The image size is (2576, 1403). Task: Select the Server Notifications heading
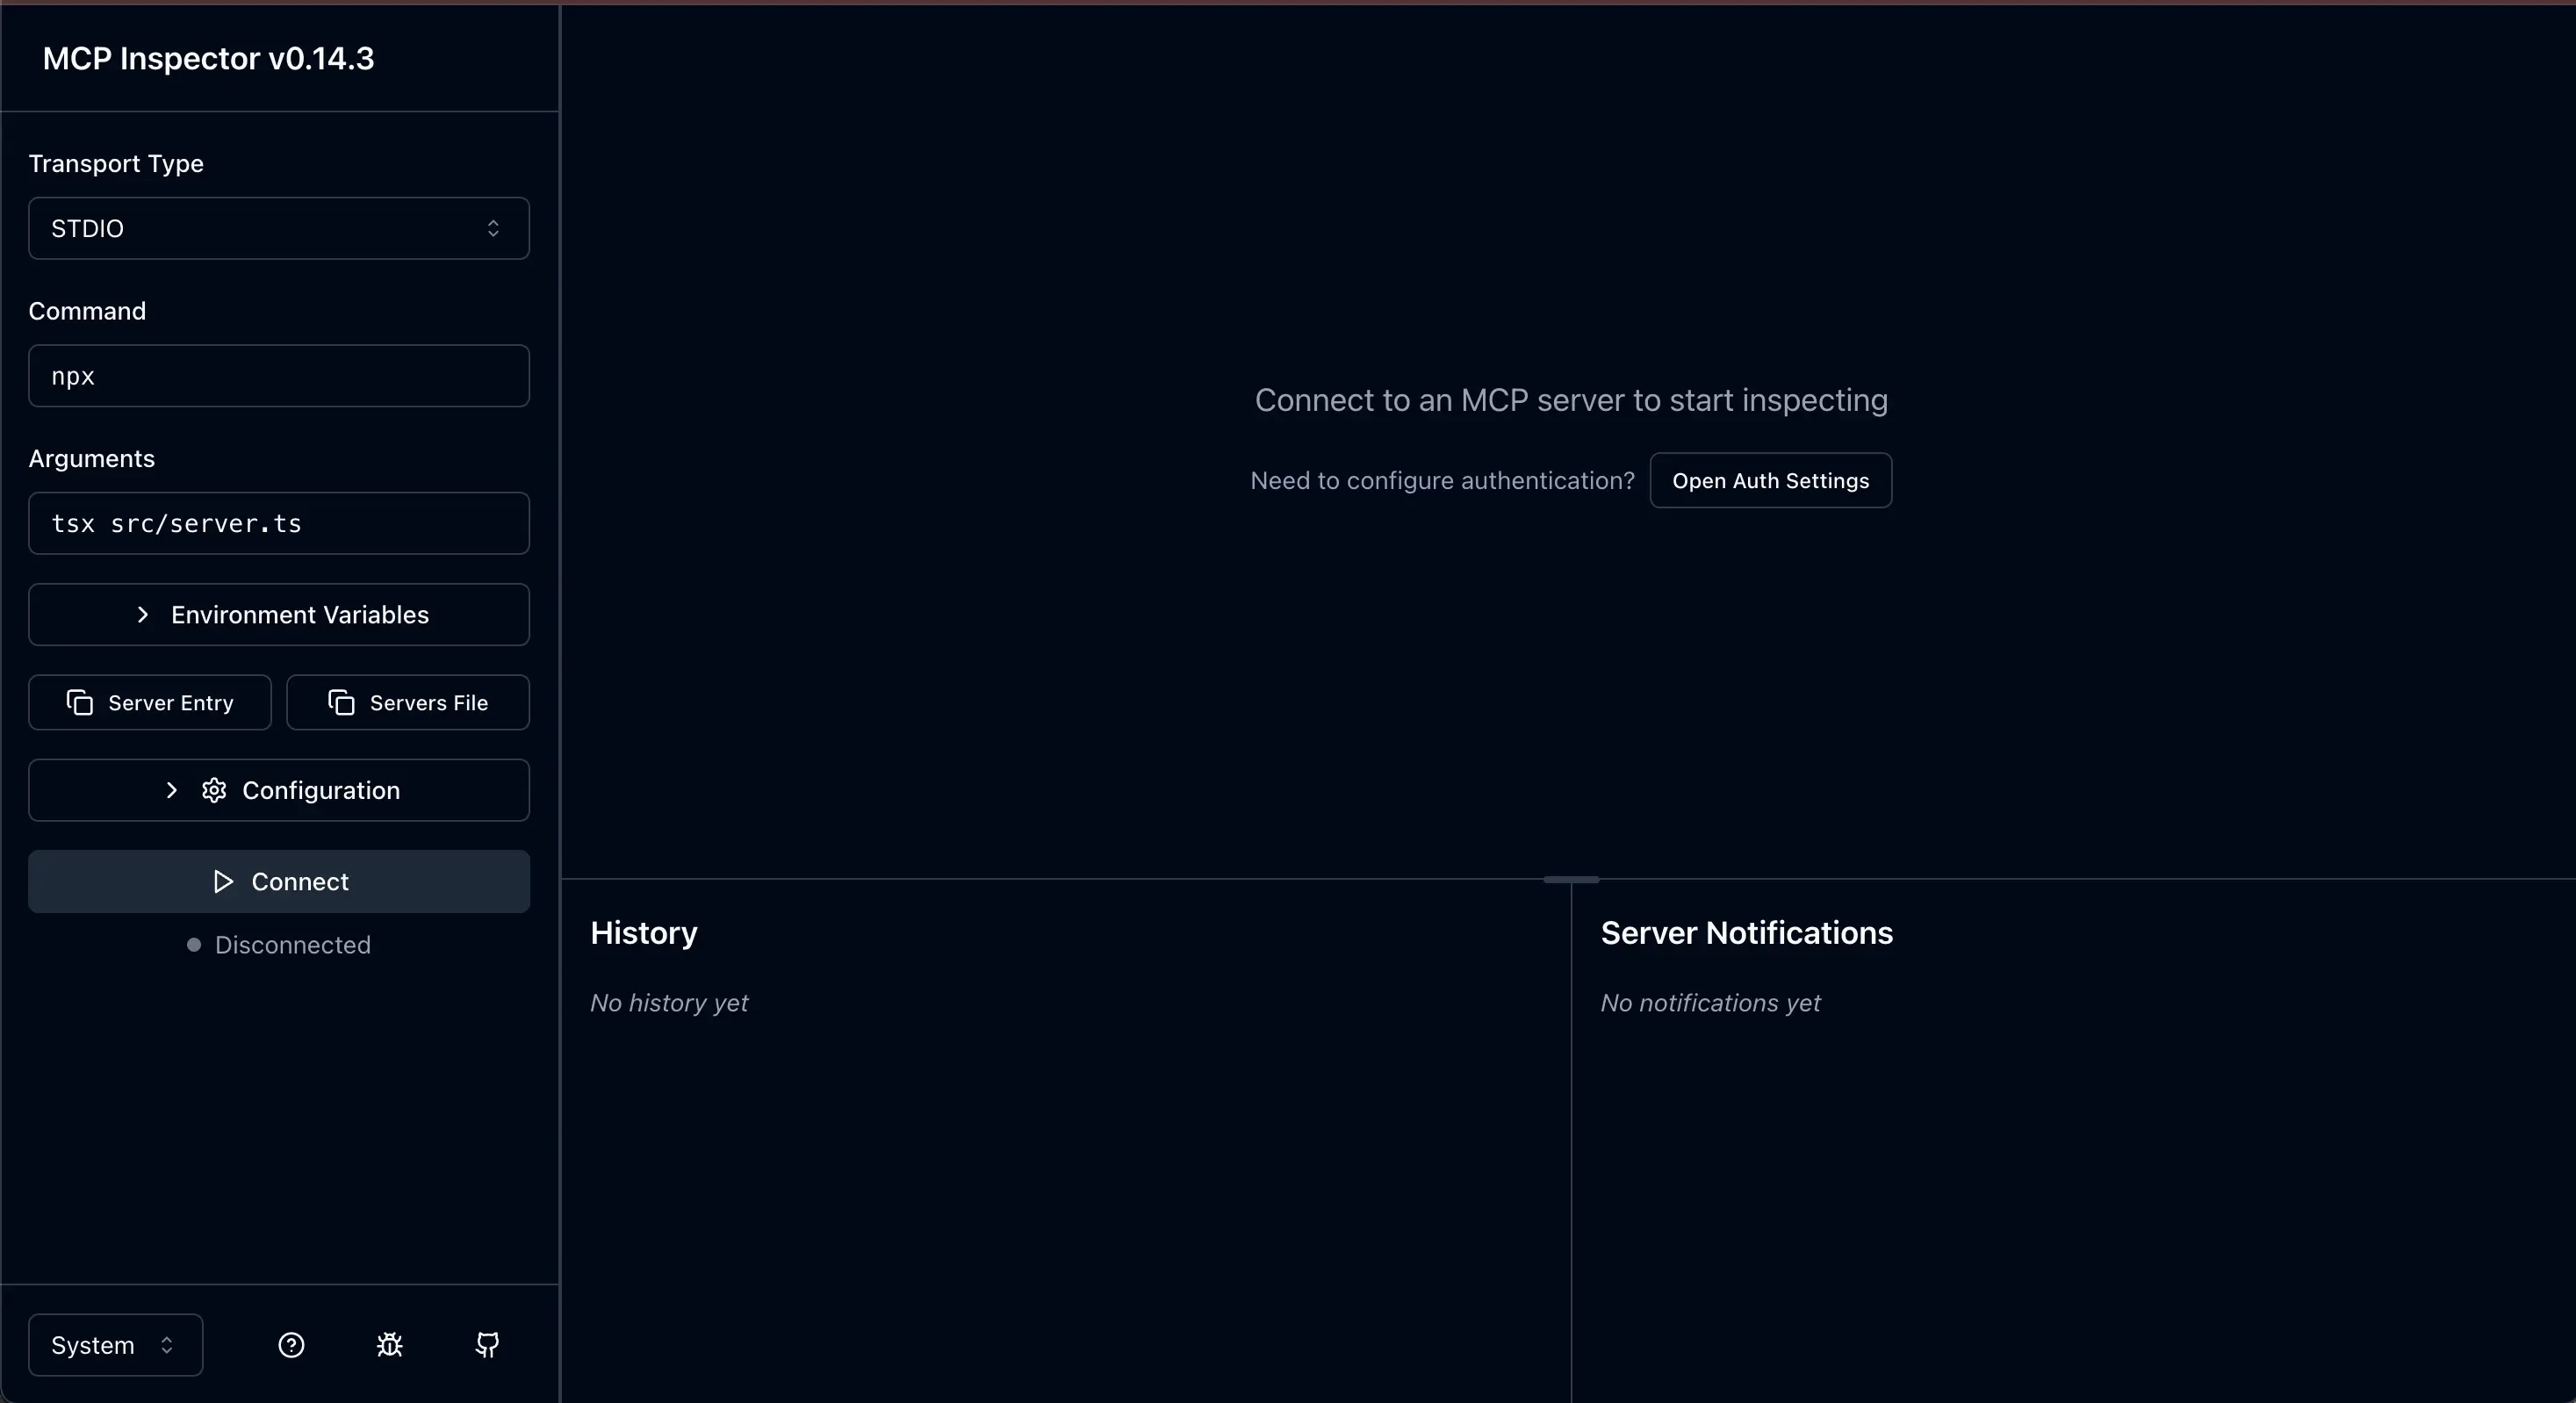coord(1746,932)
